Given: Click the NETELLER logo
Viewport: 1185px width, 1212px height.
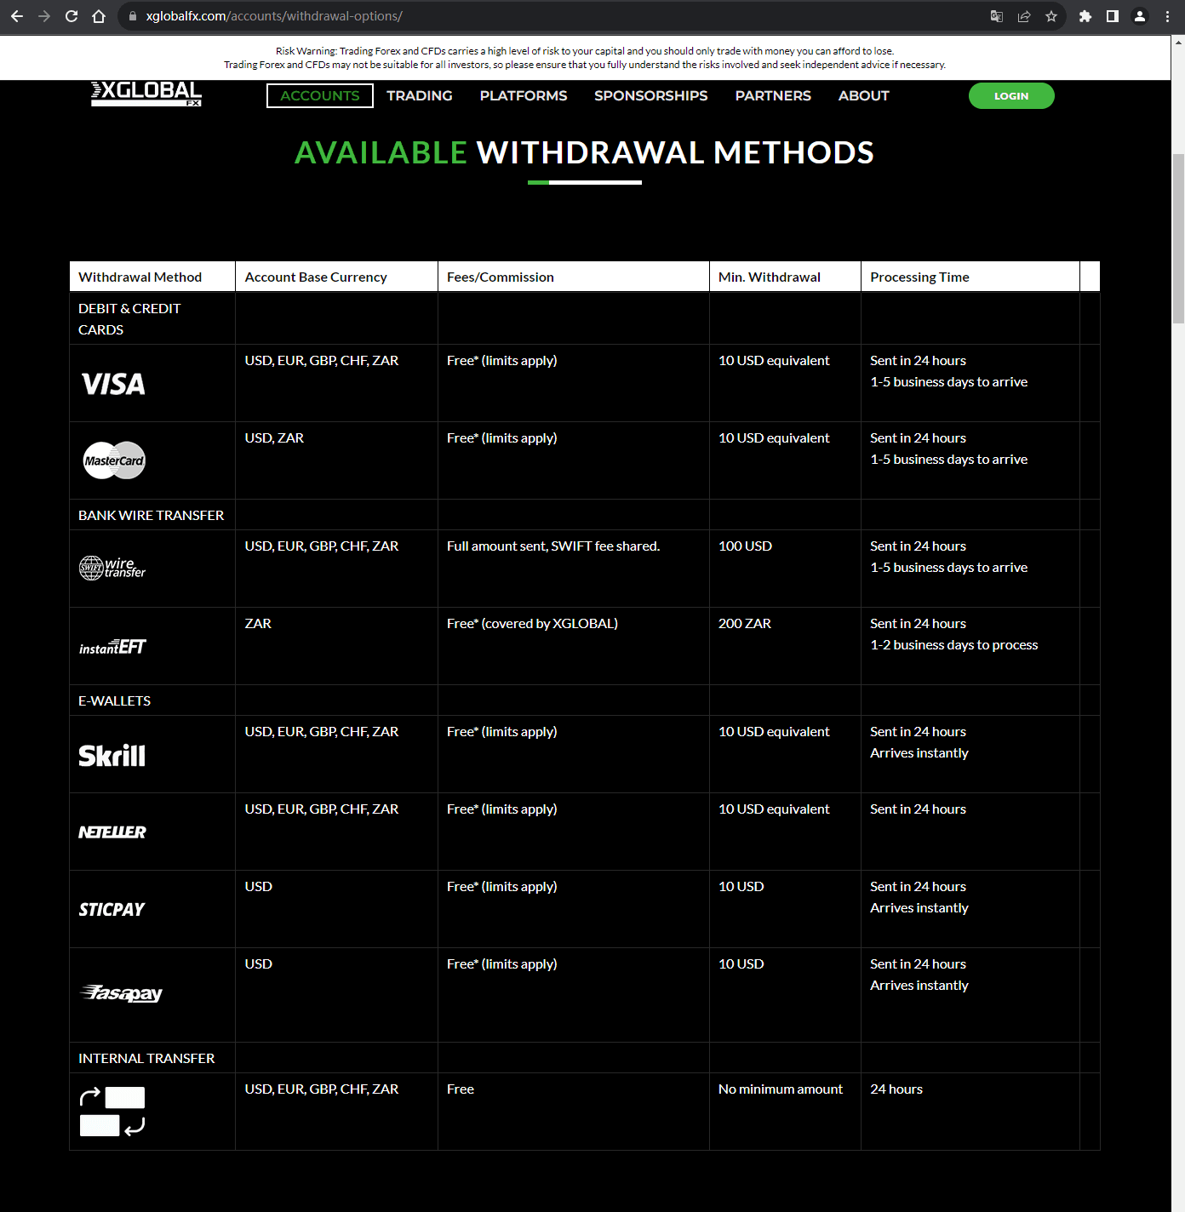Looking at the screenshot, I should pyautogui.click(x=112, y=832).
